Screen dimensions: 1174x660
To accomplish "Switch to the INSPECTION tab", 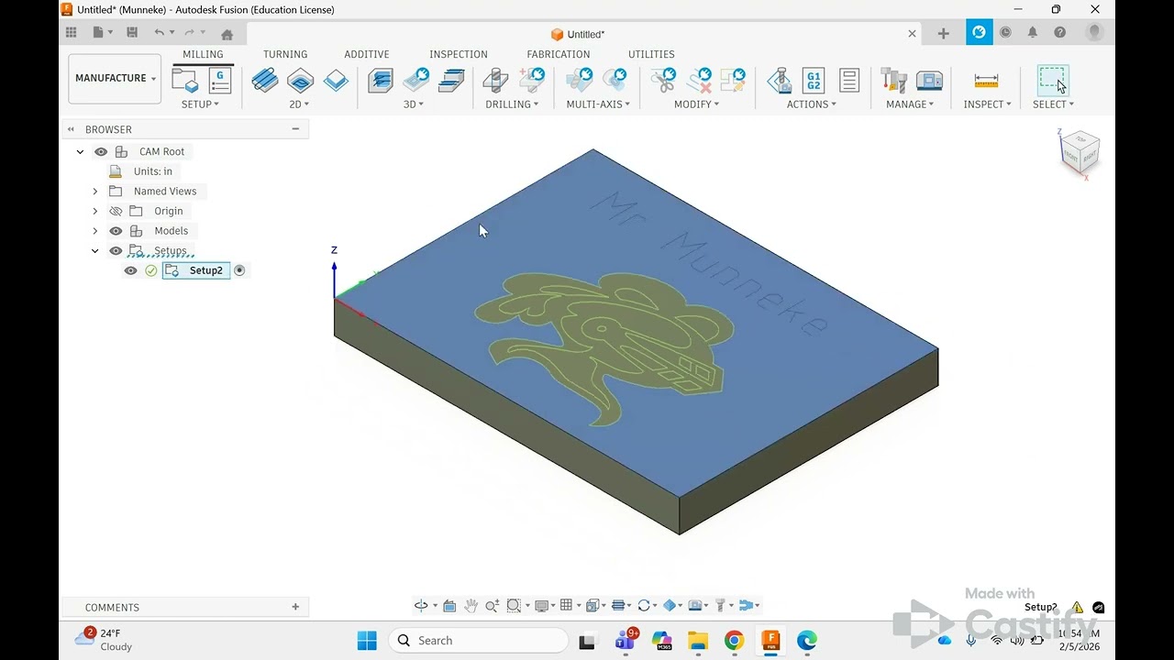I will pyautogui.click(x=459, y=54).
